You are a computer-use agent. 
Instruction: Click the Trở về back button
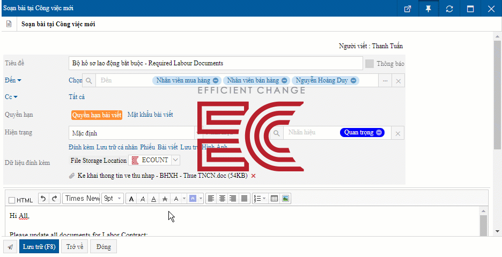pos(75,247)
